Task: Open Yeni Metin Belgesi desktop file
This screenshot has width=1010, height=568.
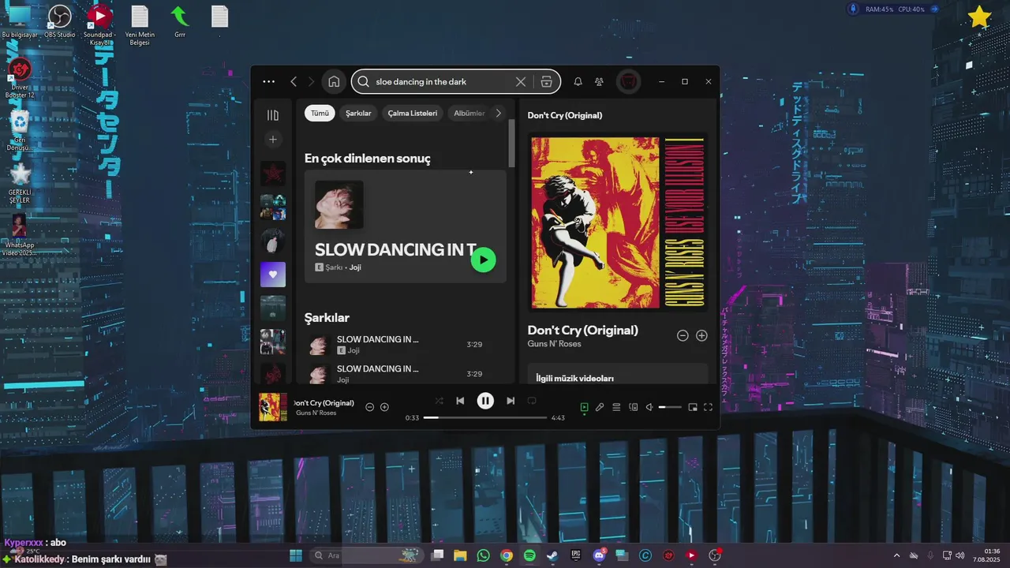Action: point(140,24)
